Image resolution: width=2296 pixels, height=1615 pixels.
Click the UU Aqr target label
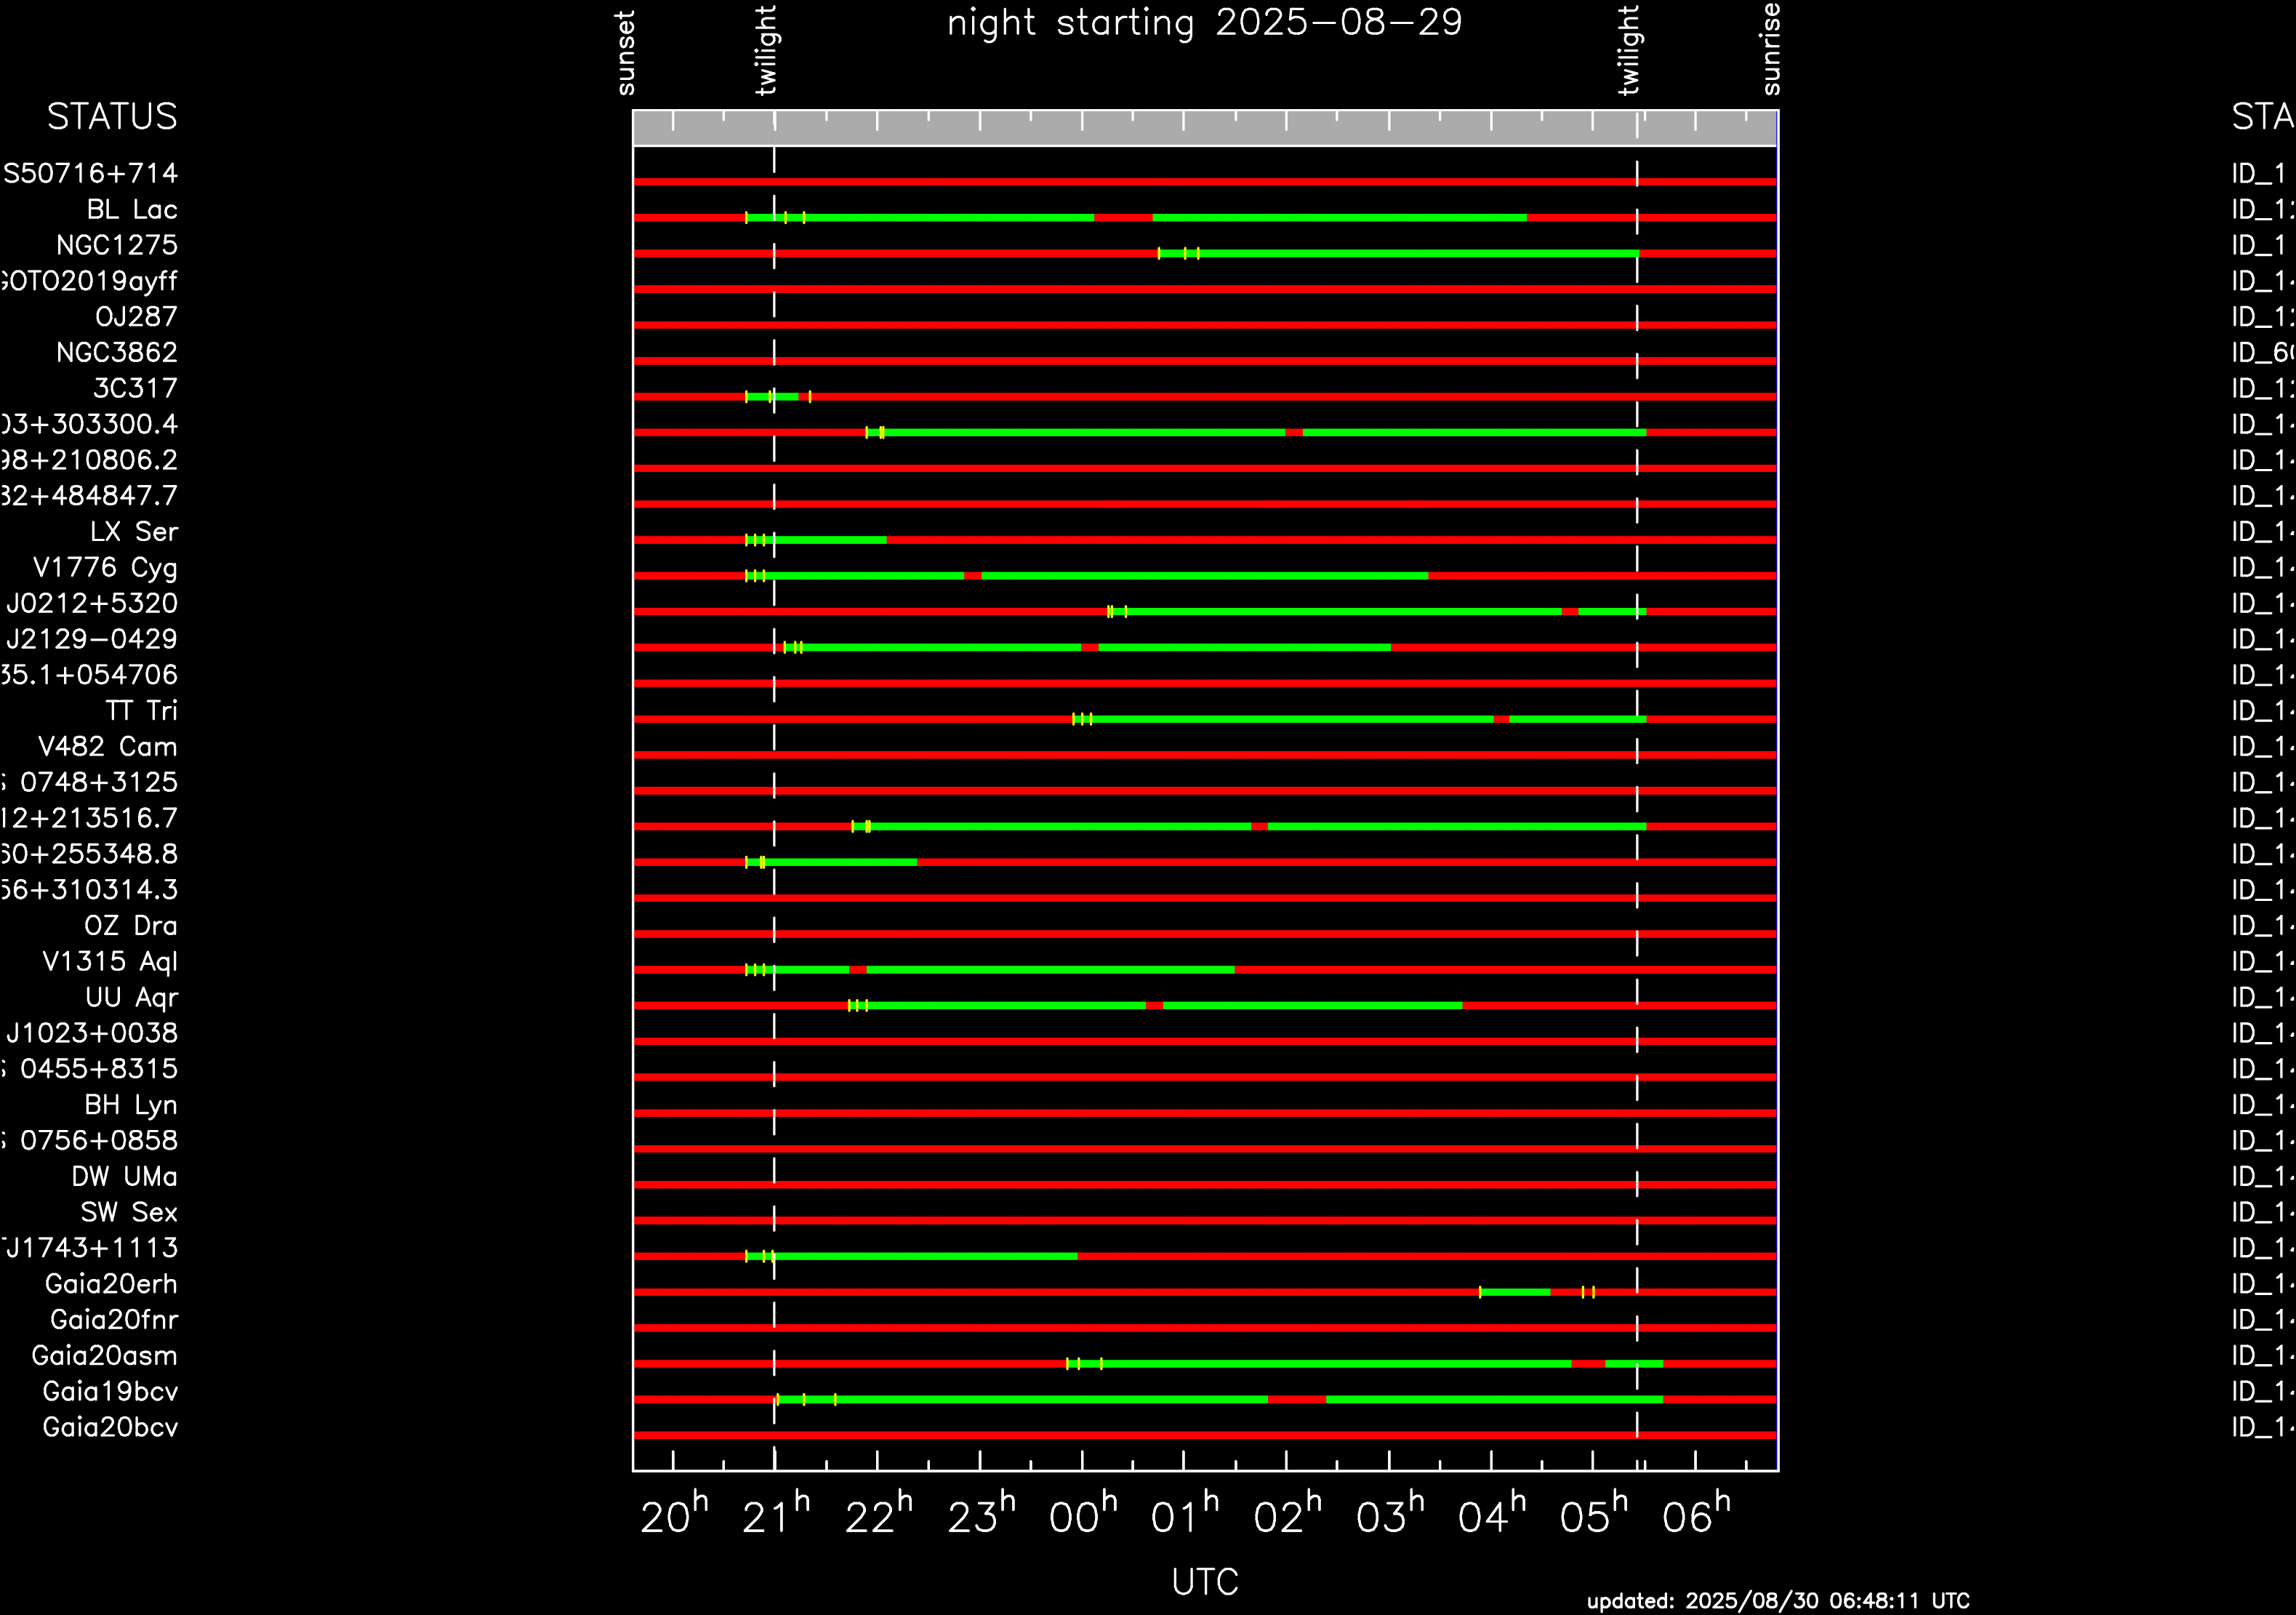(131, 998)
